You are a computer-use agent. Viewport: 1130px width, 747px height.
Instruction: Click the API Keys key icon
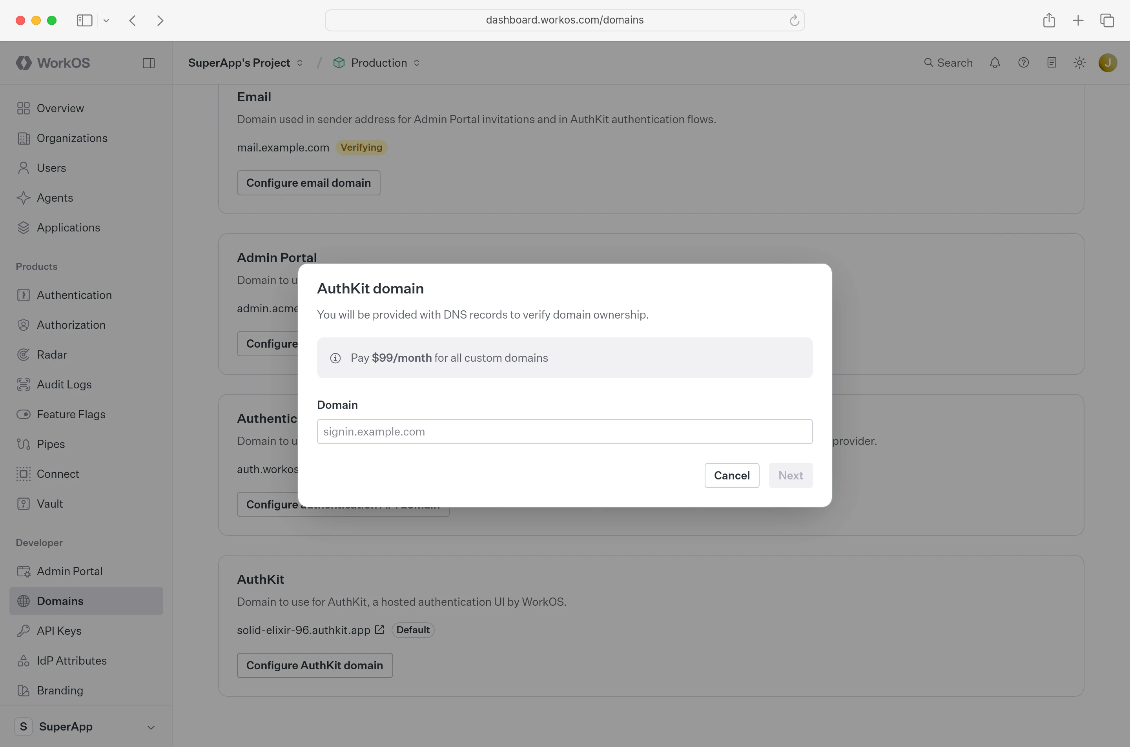click(x=23, y=631)
